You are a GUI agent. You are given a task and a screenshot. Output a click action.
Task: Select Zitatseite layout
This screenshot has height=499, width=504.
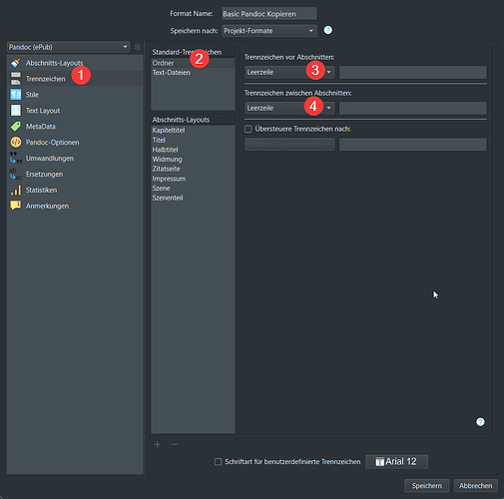pyautogui.click(x=193, y=169)
